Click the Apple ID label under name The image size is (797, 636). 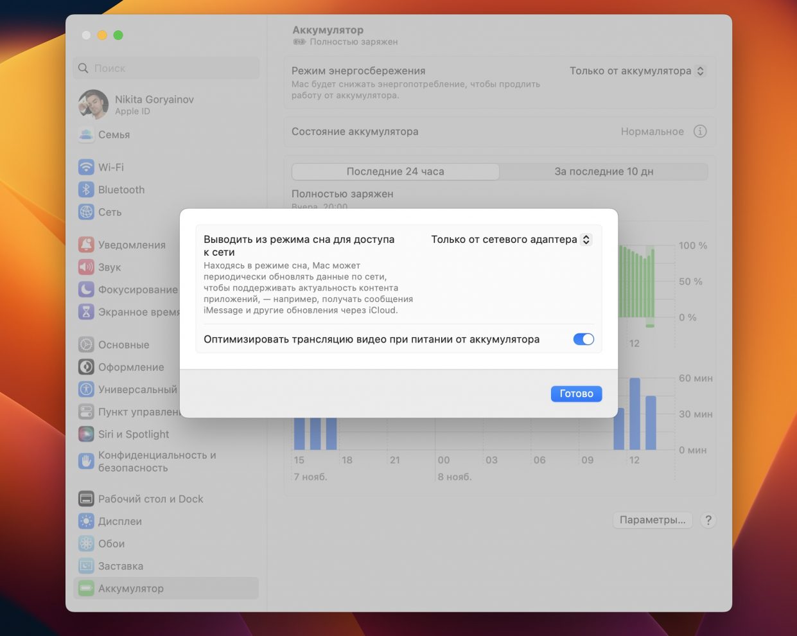click(x=132, y=111)
